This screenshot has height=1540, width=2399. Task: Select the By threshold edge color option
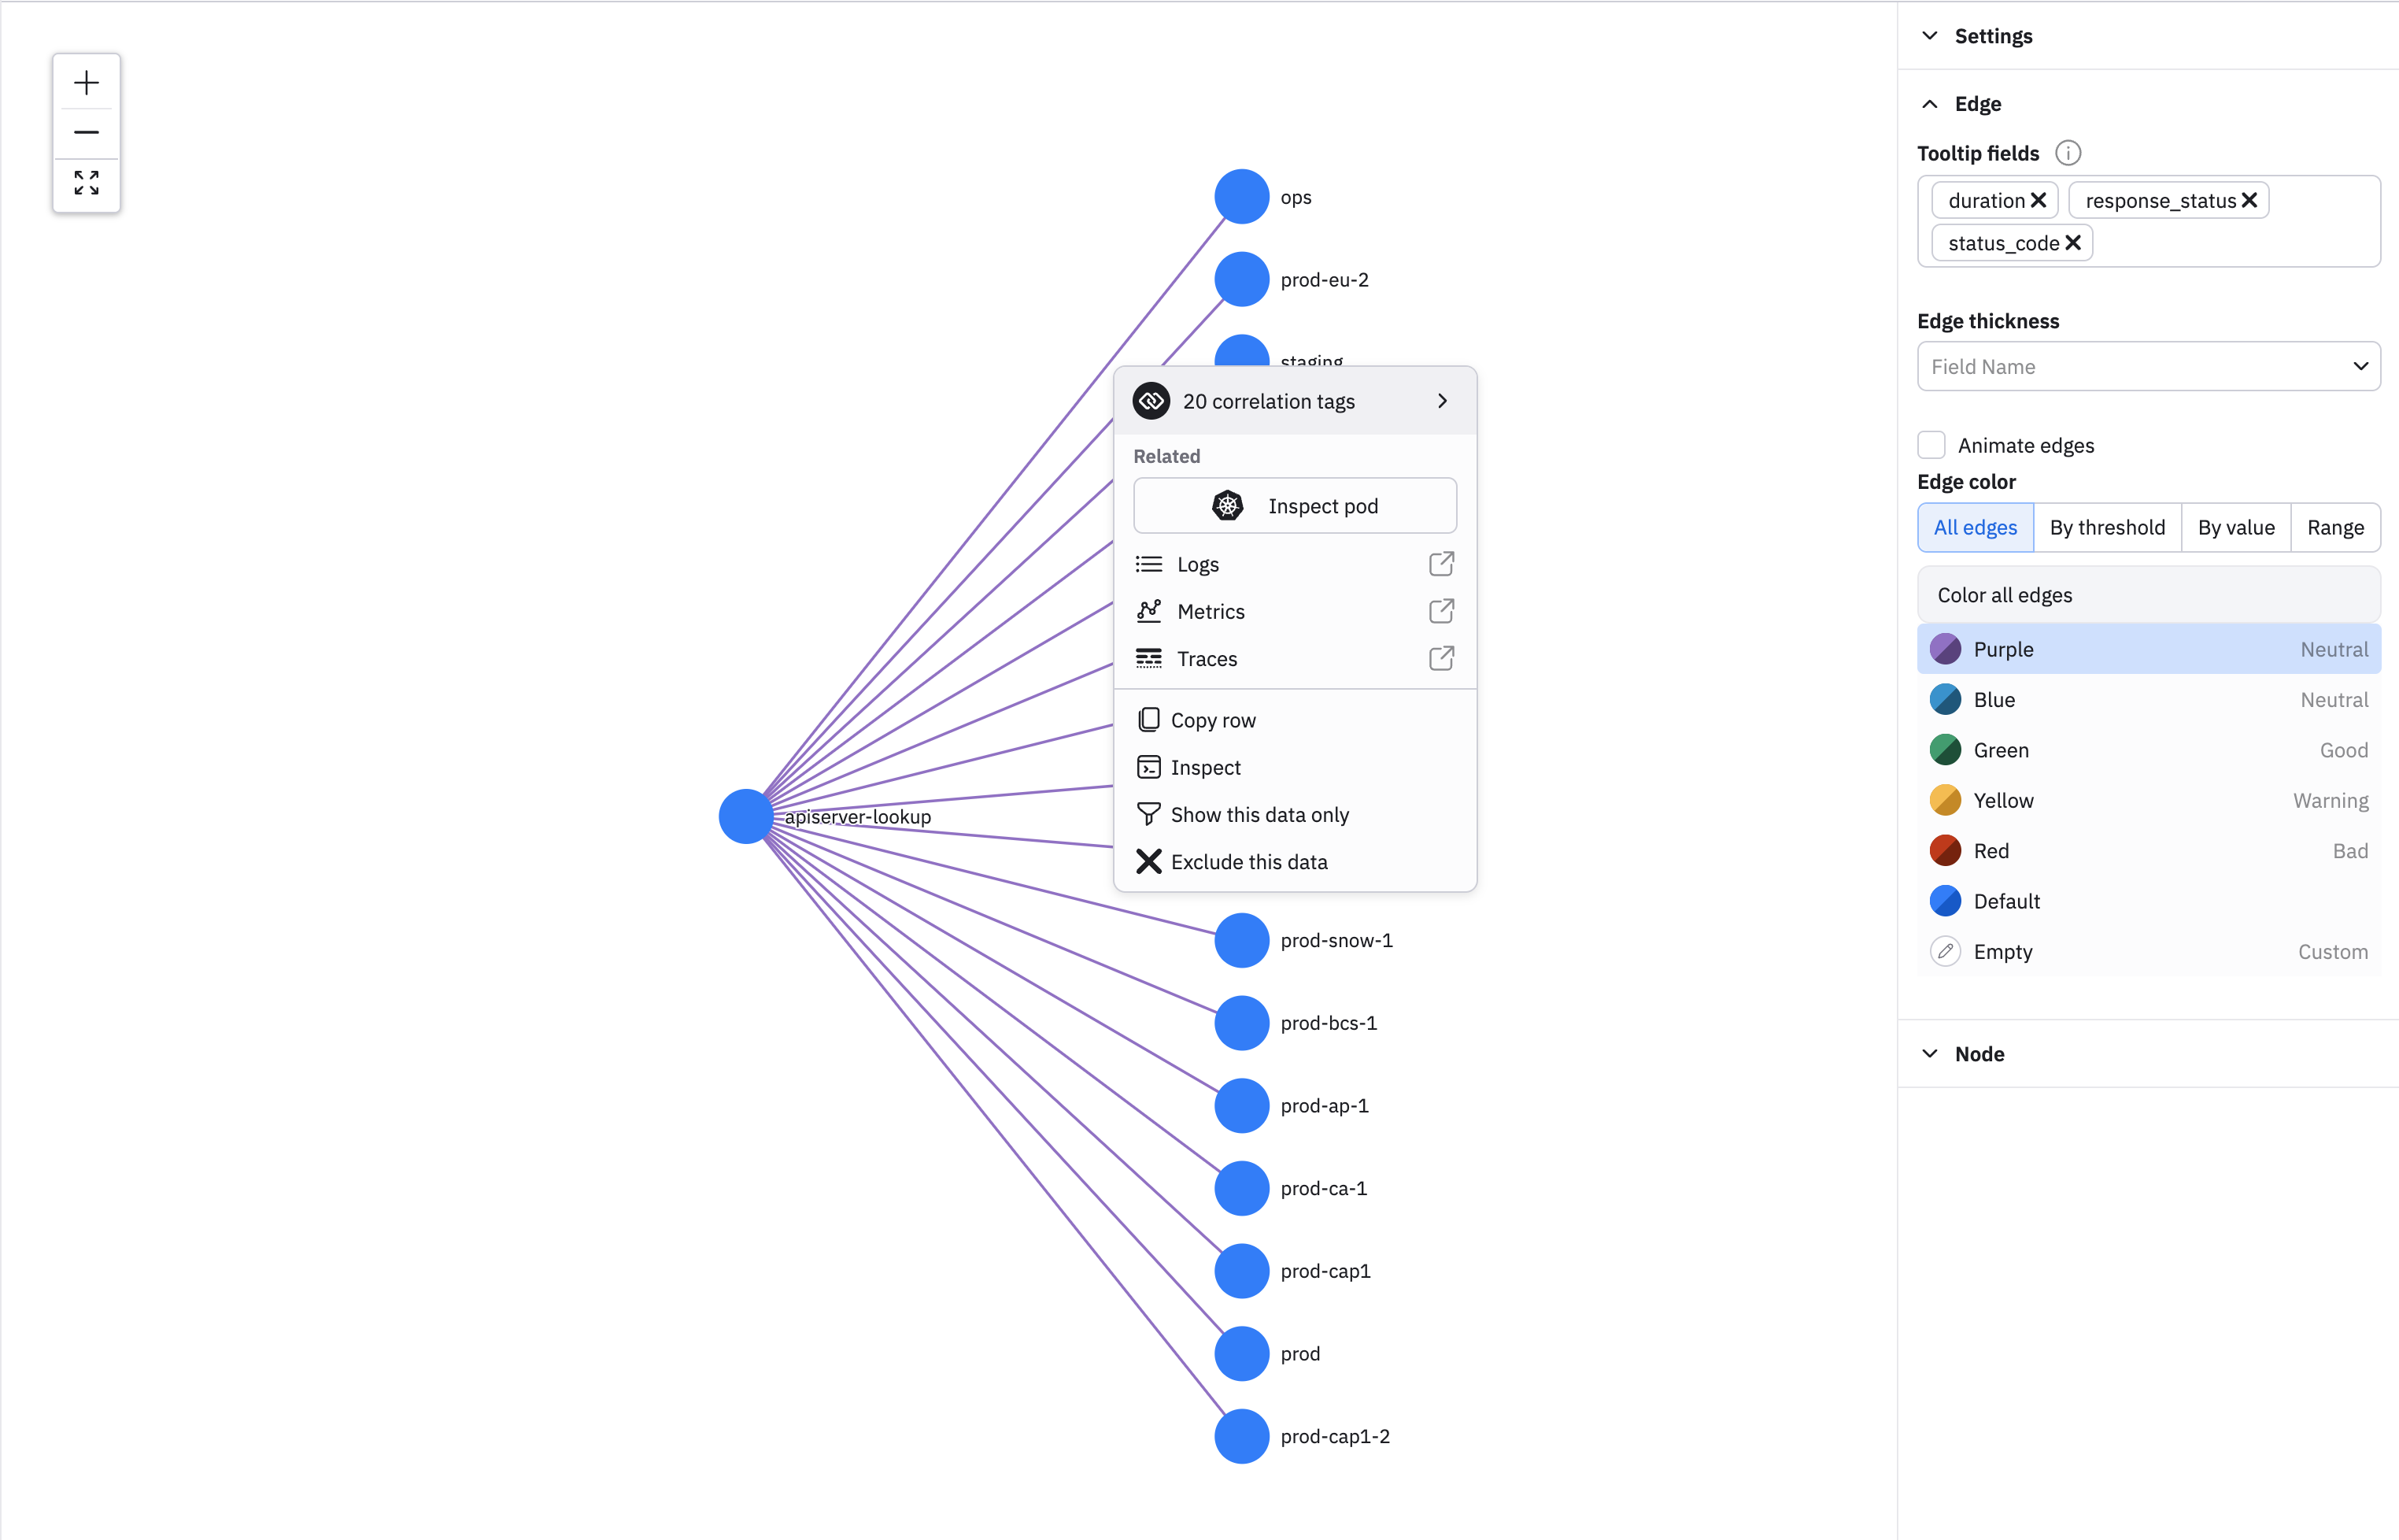pyautogui.click(x=2106, y=527)
